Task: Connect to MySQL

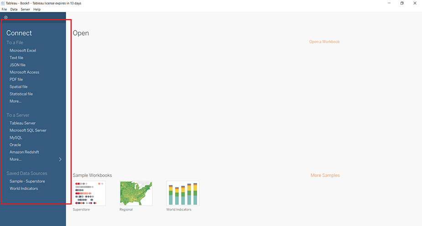Action: pyautogui.click(x=16, y=138)
